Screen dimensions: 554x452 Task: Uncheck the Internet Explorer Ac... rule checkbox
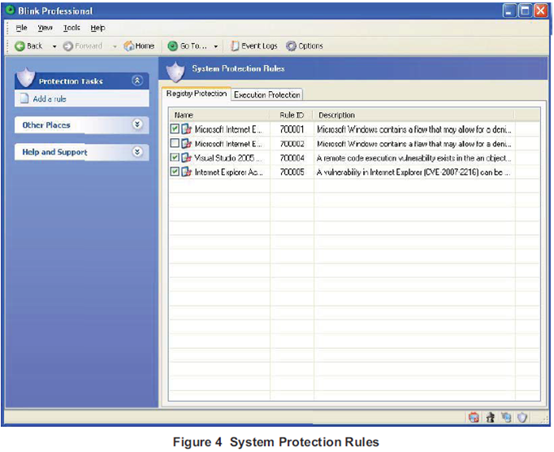(175, 172)
